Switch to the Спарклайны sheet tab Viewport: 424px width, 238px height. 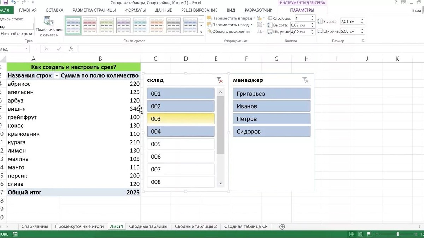35,226
